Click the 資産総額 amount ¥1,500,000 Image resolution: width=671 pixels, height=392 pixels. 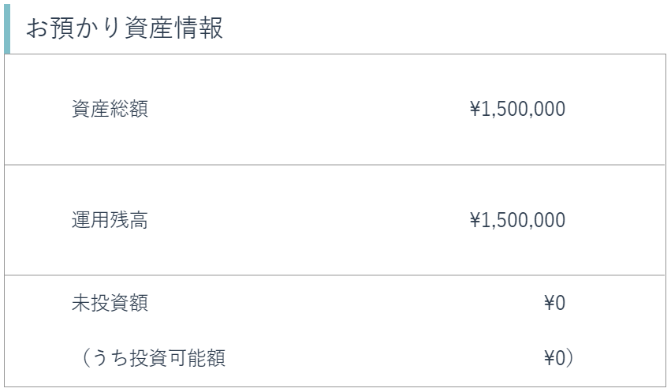[x=517, y=109]
